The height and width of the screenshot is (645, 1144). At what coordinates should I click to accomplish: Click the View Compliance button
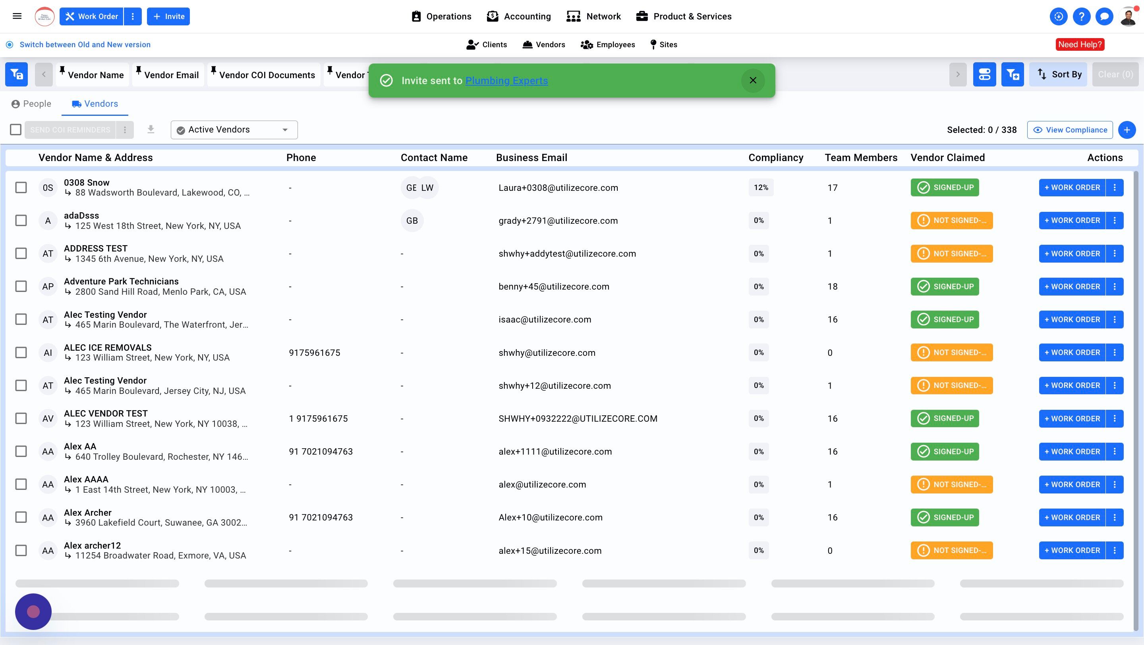[x=1069, y=130]
